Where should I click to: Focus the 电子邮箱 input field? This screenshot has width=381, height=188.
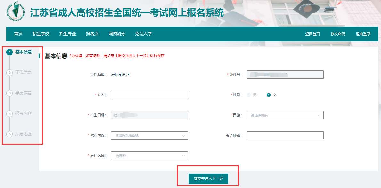tap(285, 135)
